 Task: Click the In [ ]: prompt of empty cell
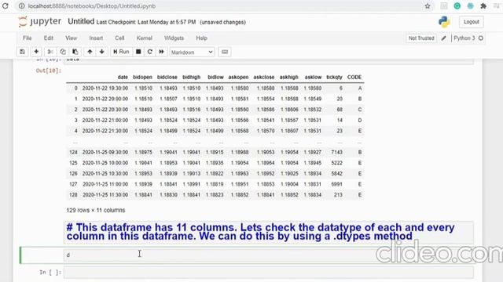point(50,273)
